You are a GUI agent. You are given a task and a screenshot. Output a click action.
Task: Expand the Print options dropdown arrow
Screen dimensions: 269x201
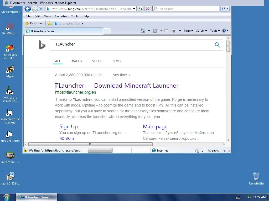click(180, 31)
